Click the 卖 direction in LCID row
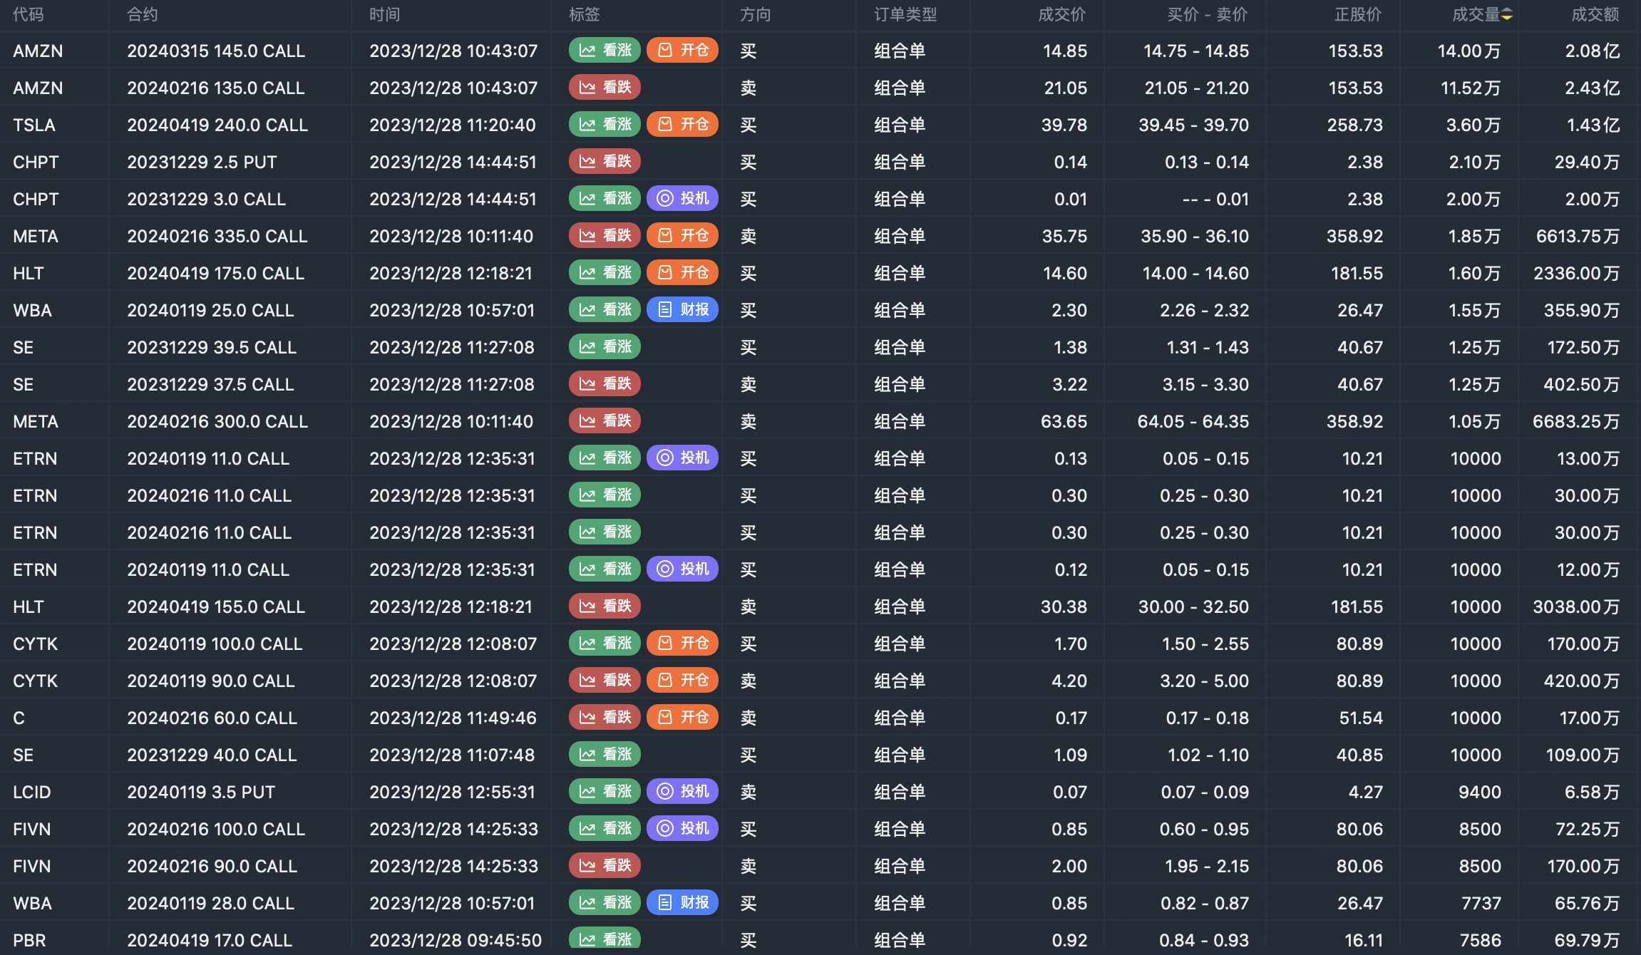 (749, 792)
